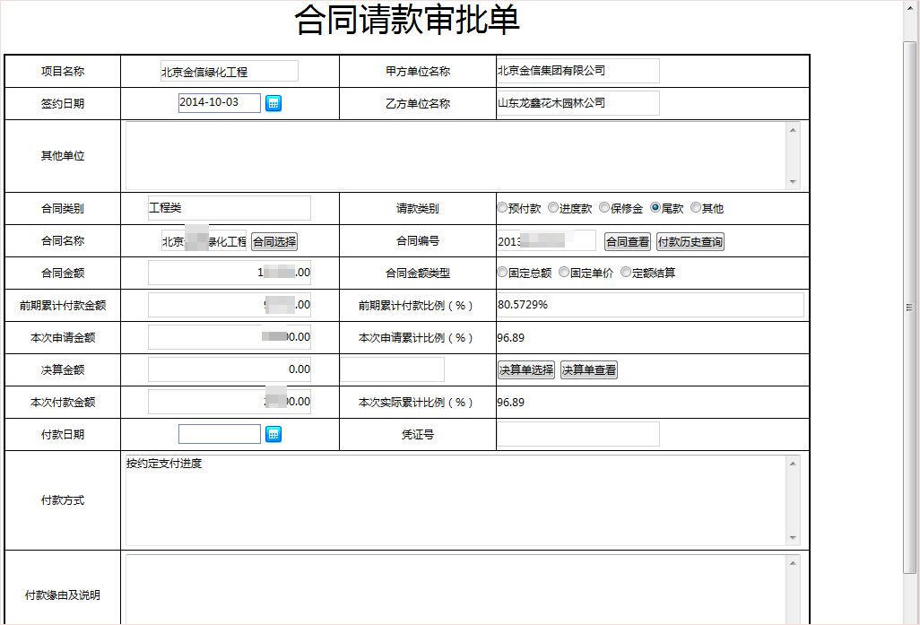Select the 预付款 radio option
Screen dimensions: 920x625
coord(502,208)
